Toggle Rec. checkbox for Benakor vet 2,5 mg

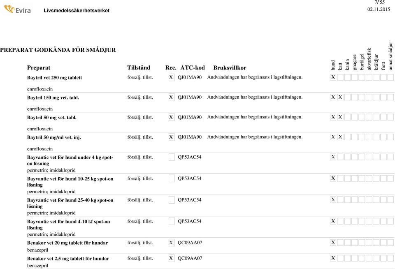(171, 258)
